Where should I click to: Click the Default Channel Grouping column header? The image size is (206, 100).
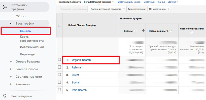(x=82, y=25)
